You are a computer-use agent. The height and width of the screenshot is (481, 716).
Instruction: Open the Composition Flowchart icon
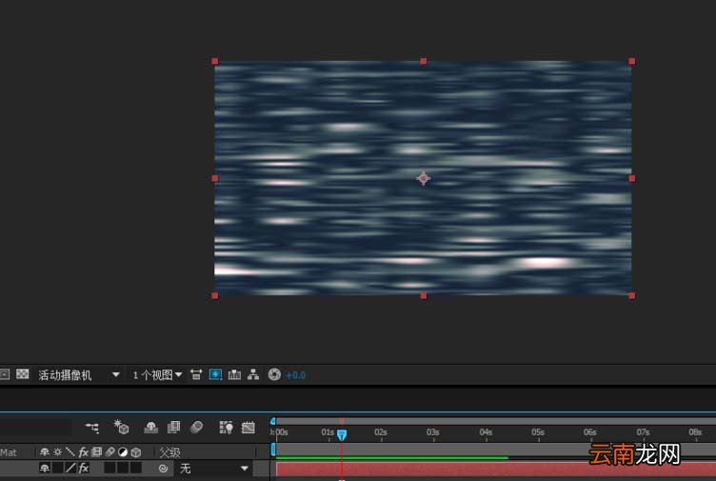253,374
